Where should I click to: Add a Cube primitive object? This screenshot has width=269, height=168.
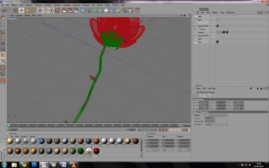[83, 10]
